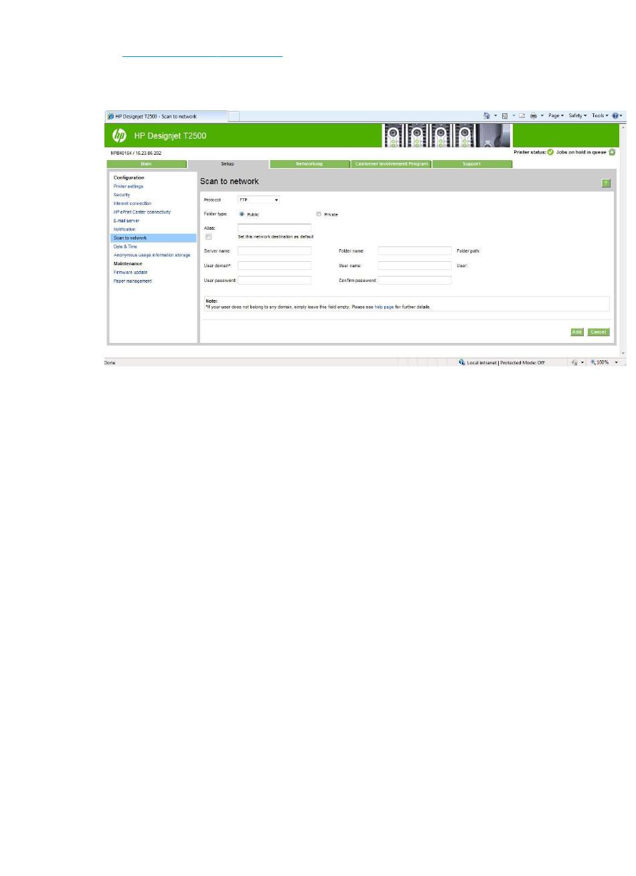
Task: Click the Jobs on hold in queue icon
Action: (x=612, y=152)
